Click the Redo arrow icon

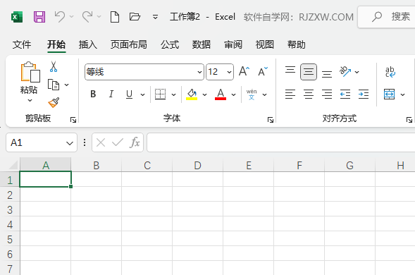[87, 17]
